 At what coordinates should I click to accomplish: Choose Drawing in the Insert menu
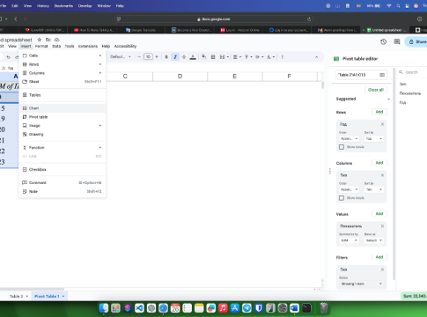point(63,135)
